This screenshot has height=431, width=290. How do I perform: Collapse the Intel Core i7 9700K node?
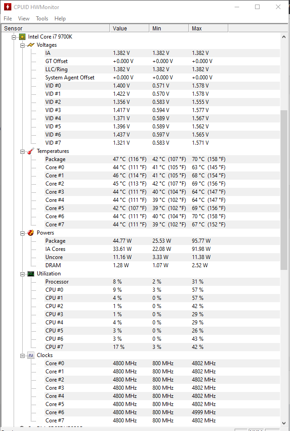click(14, 37)
